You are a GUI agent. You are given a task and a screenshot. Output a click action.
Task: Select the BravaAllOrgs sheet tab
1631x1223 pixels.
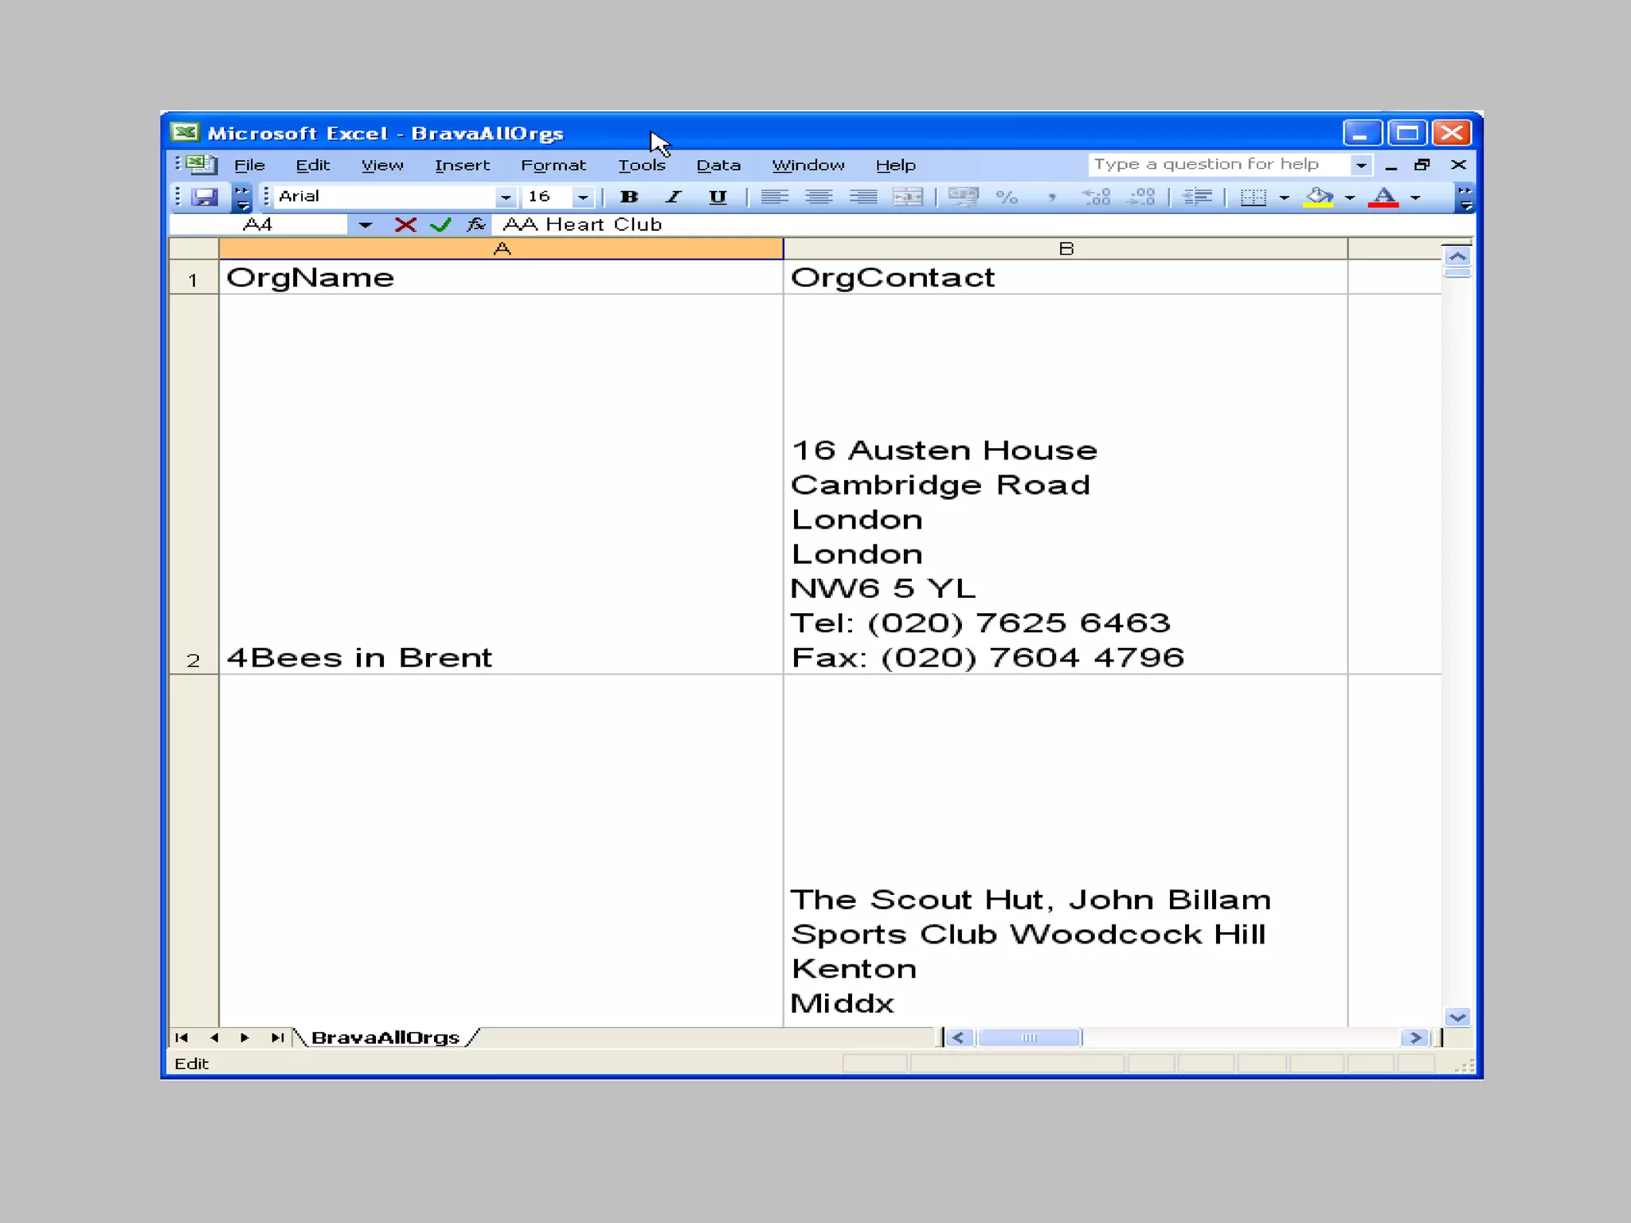385,1037
